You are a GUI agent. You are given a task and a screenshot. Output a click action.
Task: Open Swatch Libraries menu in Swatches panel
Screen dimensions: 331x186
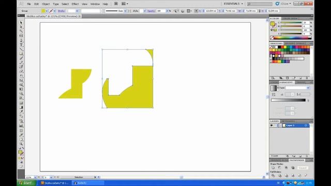click(273, 78)
